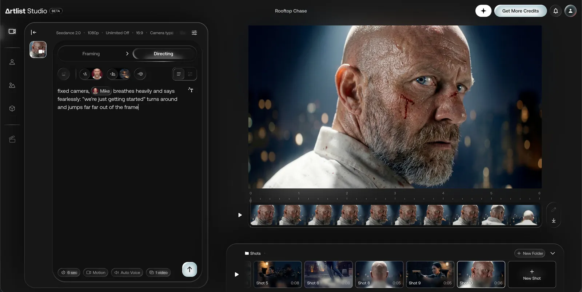This screenshot has width=582, height=292.
Task: Click the filmstrip scrubber track
Action: [395, 215]
